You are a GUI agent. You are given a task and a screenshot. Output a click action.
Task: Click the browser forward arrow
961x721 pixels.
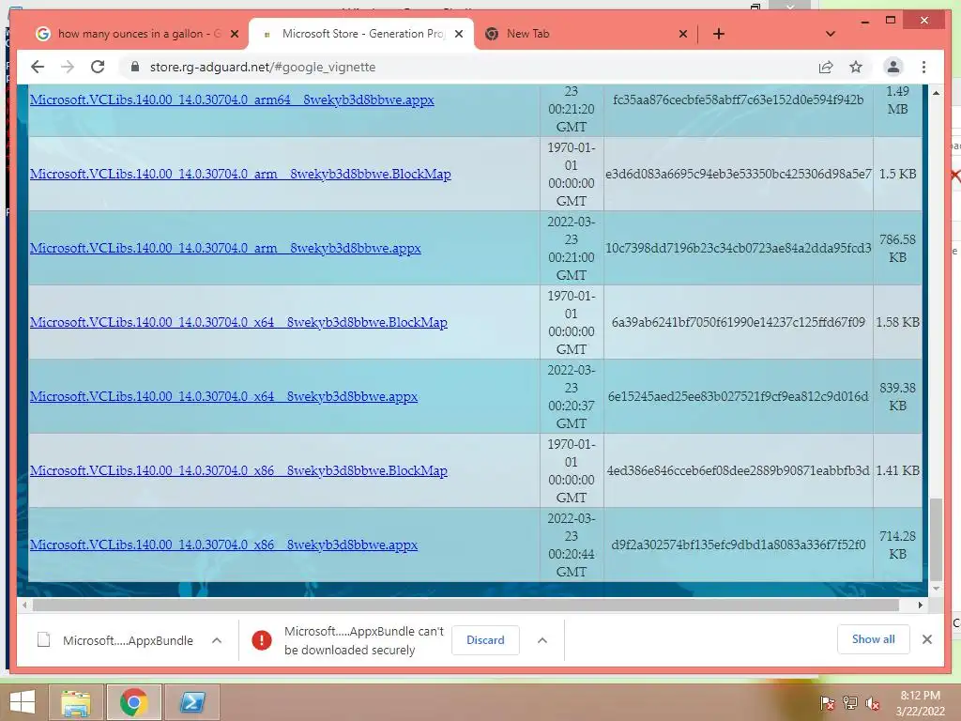[x=68, y=67]
